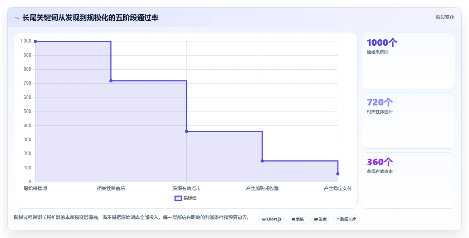
Task: Click the chart title 长尾关键词从发现到规模化的五阶段通过率
Action: [x=90, y=18]
